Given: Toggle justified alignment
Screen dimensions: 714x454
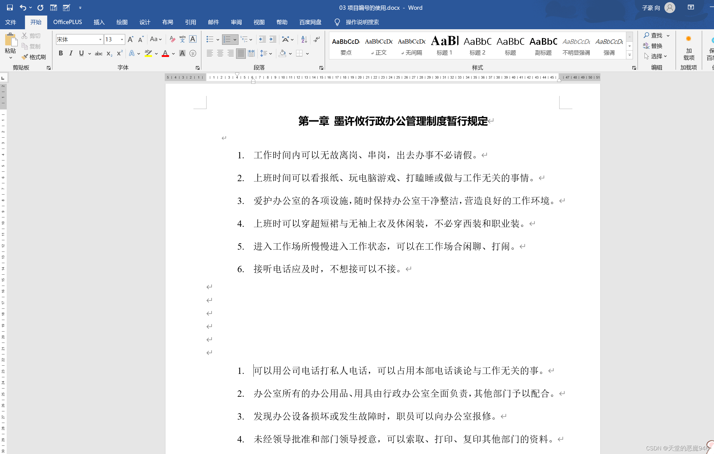Looking at the screenshot, I should click(241, 54).
